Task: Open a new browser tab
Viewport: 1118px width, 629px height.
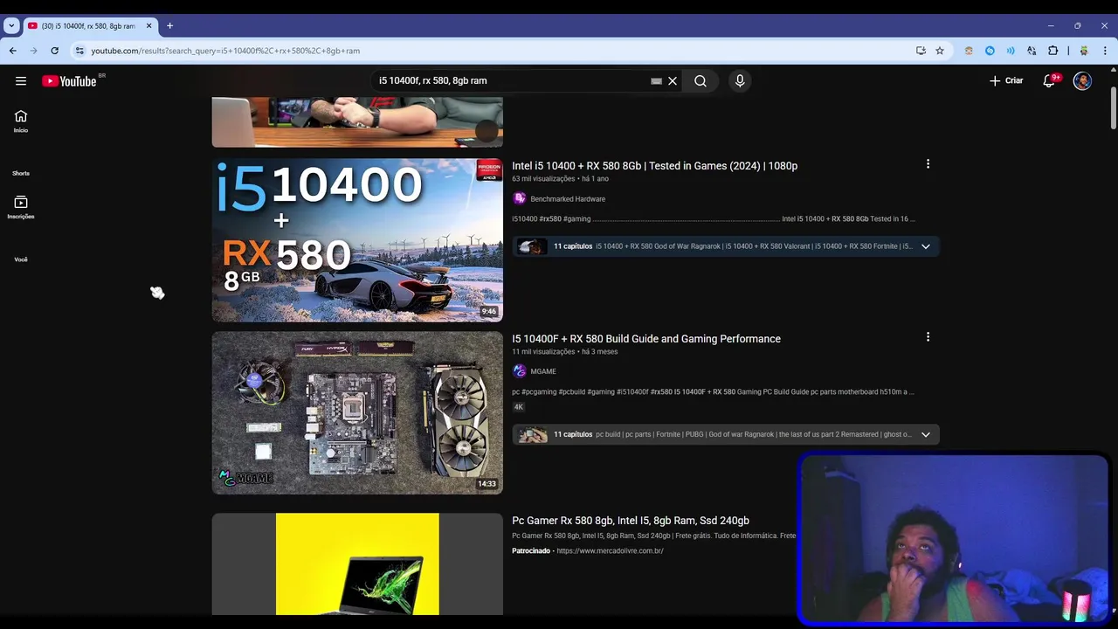Action: pos(169,26)
